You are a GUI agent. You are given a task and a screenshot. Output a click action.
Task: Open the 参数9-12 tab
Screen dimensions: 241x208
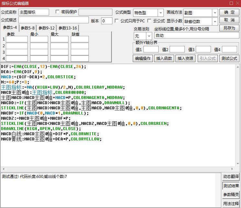coord(47,28)
